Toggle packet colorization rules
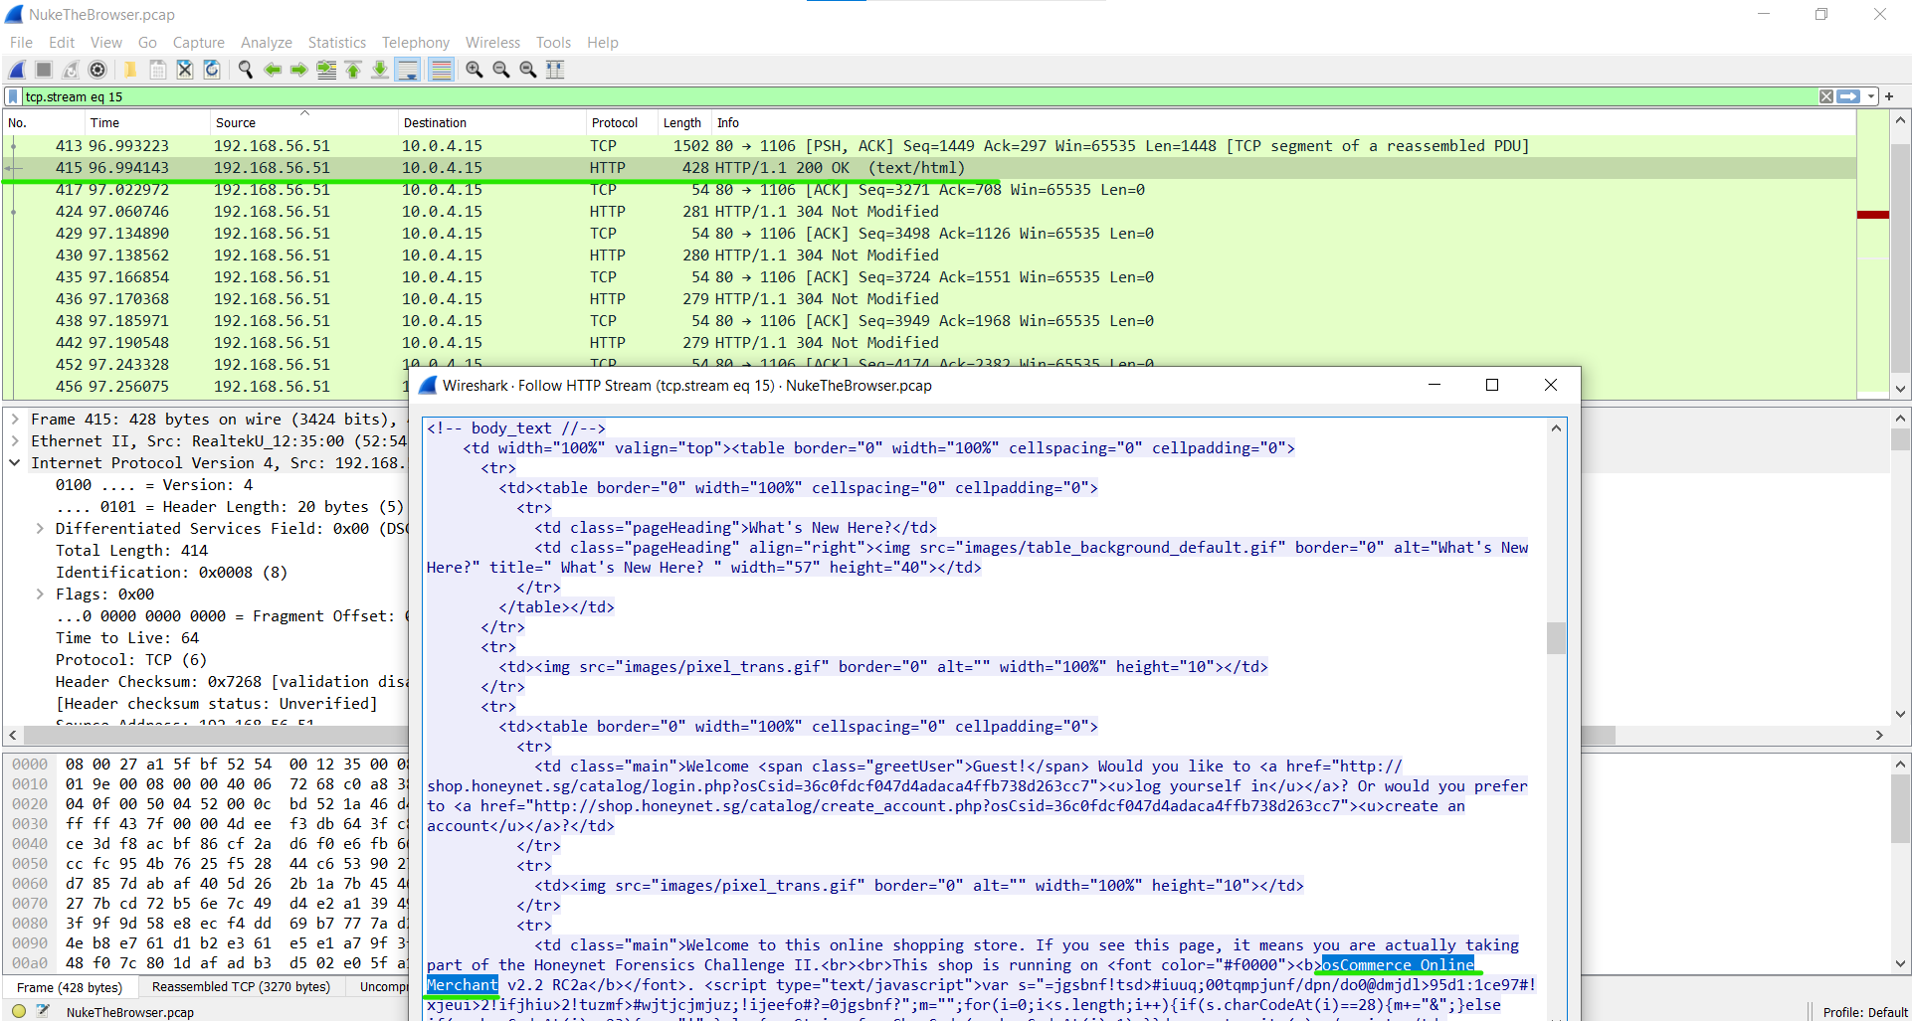The height and width of the screenshot is (1021, 1912). pyautogui.click(x=441, y=70)
